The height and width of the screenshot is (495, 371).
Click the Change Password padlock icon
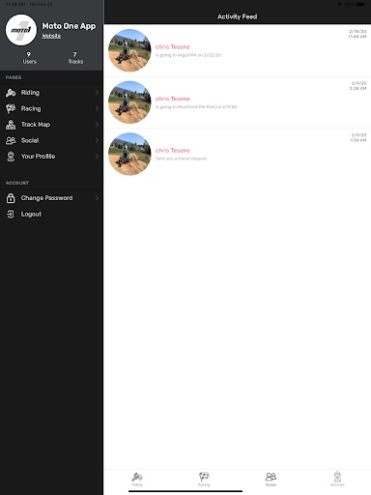click(11, 198)
